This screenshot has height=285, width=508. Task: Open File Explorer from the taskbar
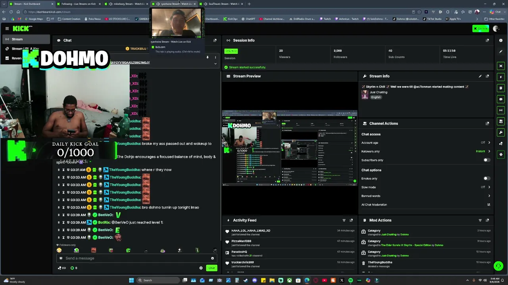click(x=272, y=280)
